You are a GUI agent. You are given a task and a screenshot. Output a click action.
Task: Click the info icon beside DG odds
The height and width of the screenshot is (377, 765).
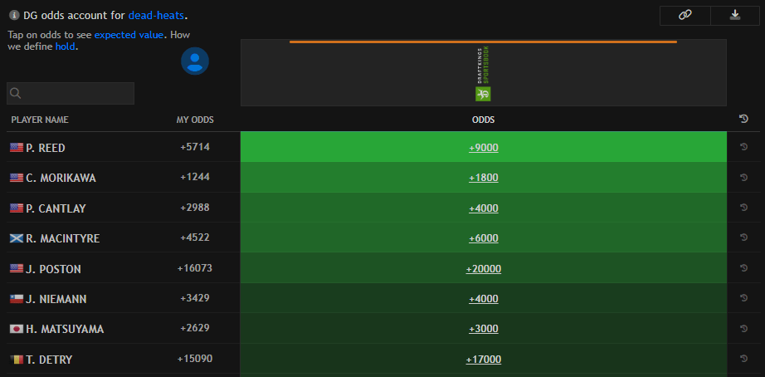14,15
